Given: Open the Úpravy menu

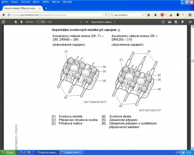Looking at the screenshot, I should [x=15, y=2].
